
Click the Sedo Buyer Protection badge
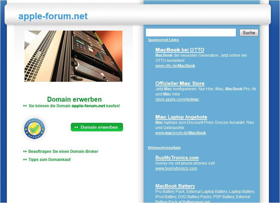34,129
